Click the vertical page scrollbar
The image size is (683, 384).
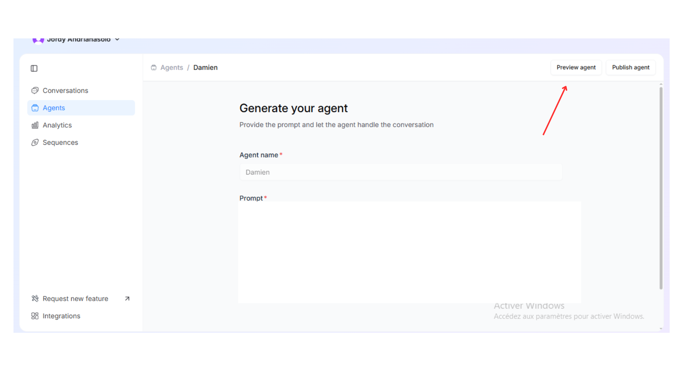(661, 188)
